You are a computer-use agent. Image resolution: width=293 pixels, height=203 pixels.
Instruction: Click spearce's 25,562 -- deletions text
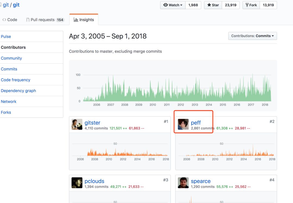(x=243, y=187)
